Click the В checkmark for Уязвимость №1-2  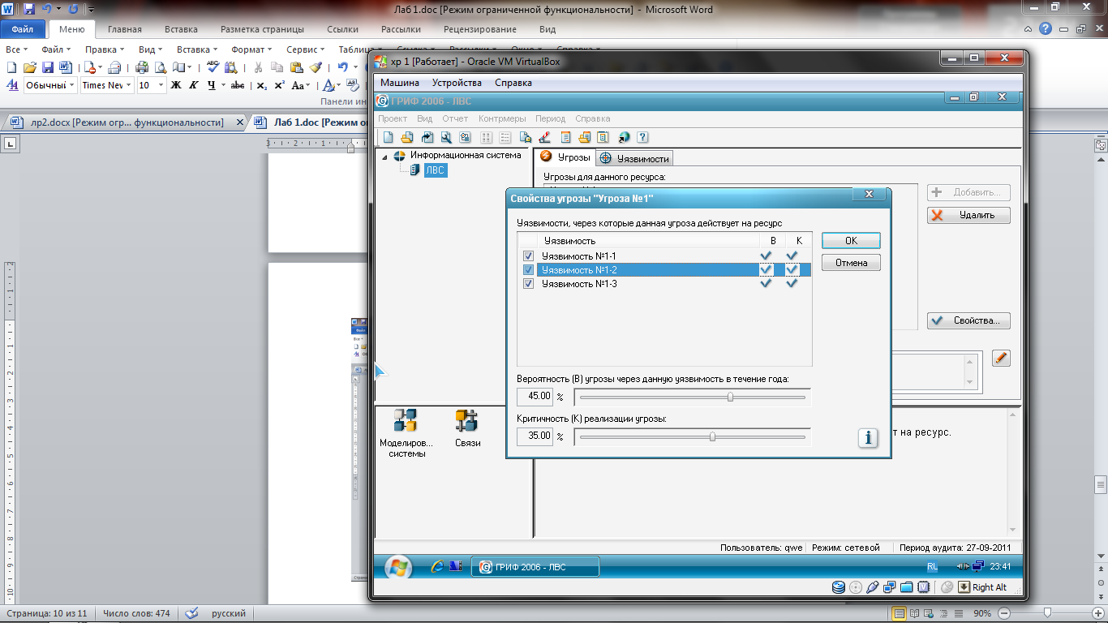(x=766, y=270)
